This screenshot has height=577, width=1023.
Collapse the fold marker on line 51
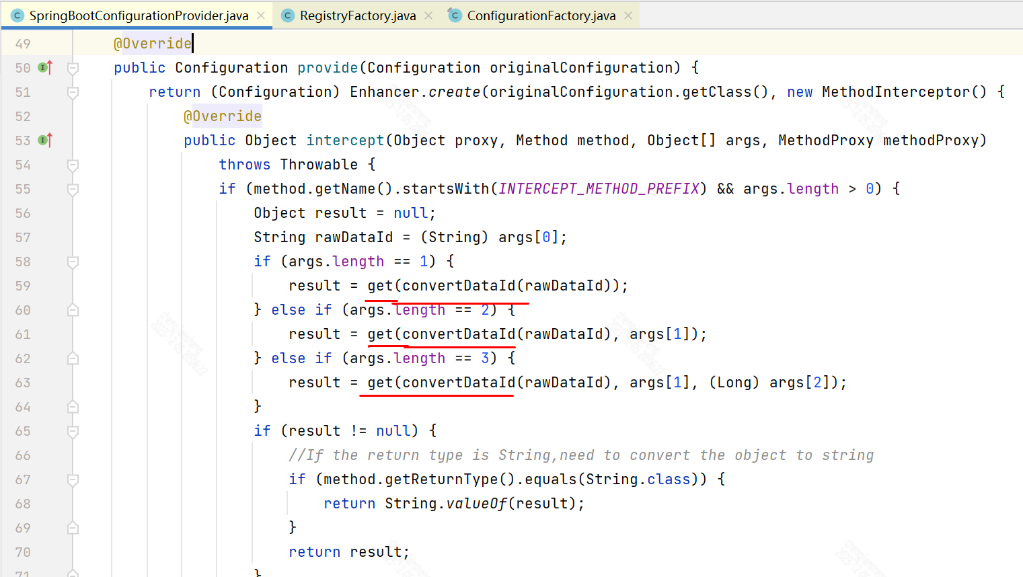point(73,92)
